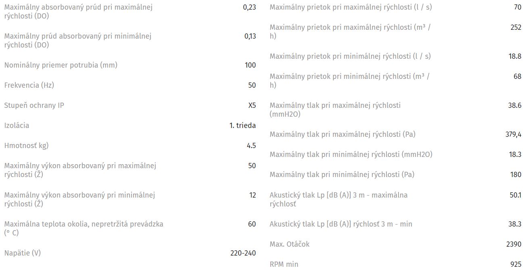This screenshot has height=270, width=528.
Task: Click the airflow value 252
Action: tap(515, 27)
